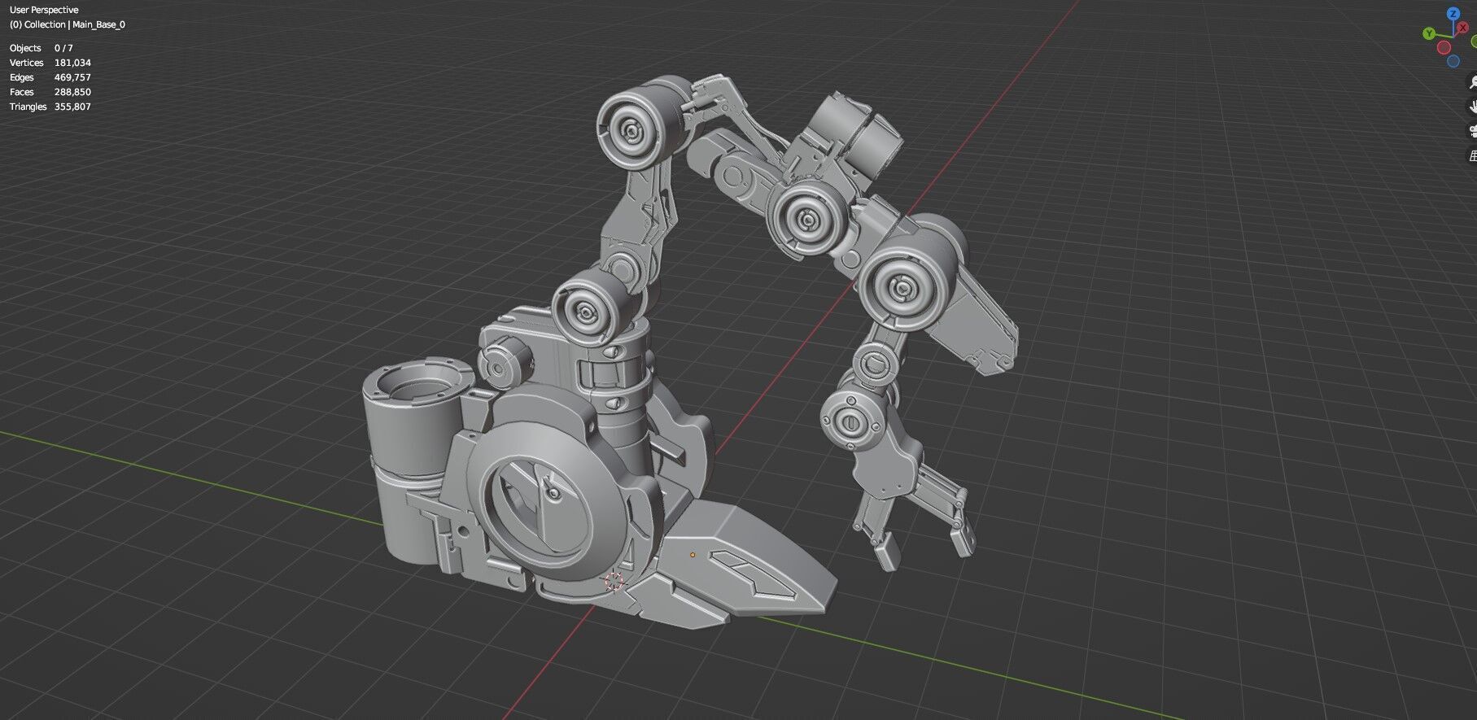The image size is (1477, 720).
Task: Switch perspective/orthographic with the grid icon
Action: (x=1472, y=155)
